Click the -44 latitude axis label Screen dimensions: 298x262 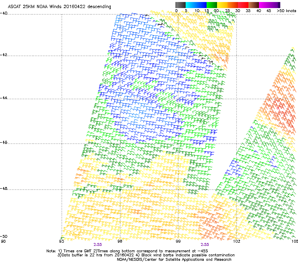(x=4, y=98)
